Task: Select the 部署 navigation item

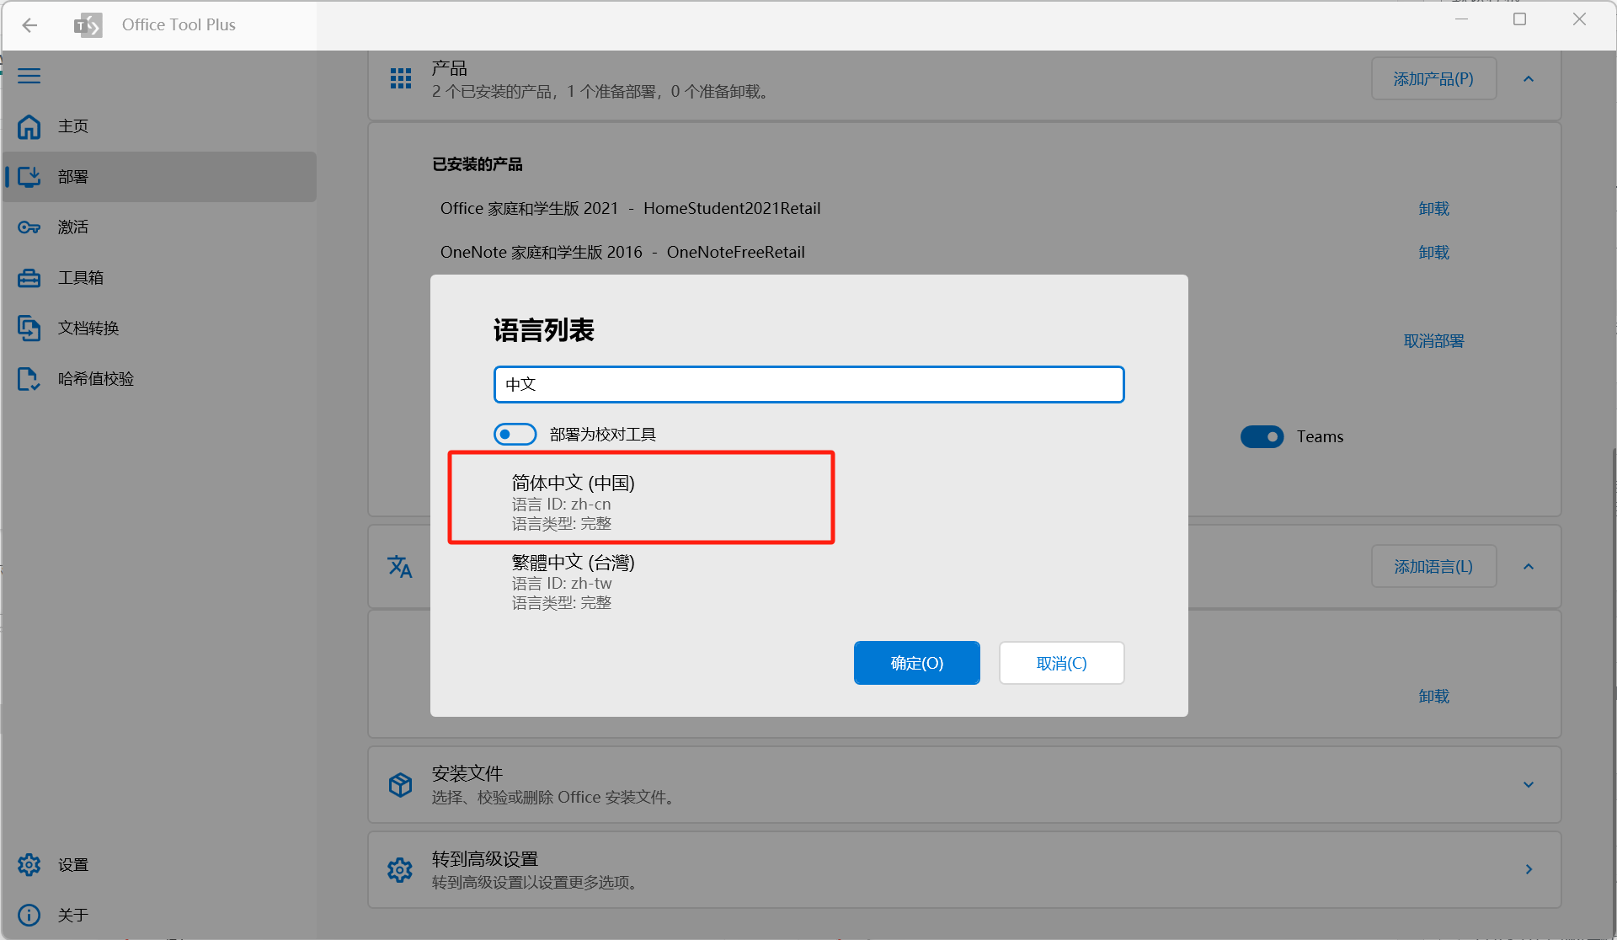Action: tap(160, 177)
